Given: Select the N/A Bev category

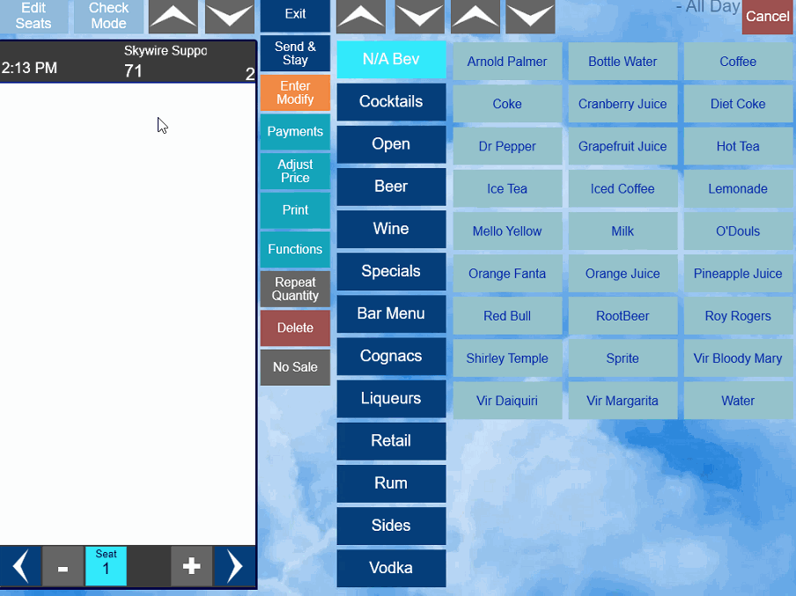Looking at the screenshot, I should tap(391, 59).
